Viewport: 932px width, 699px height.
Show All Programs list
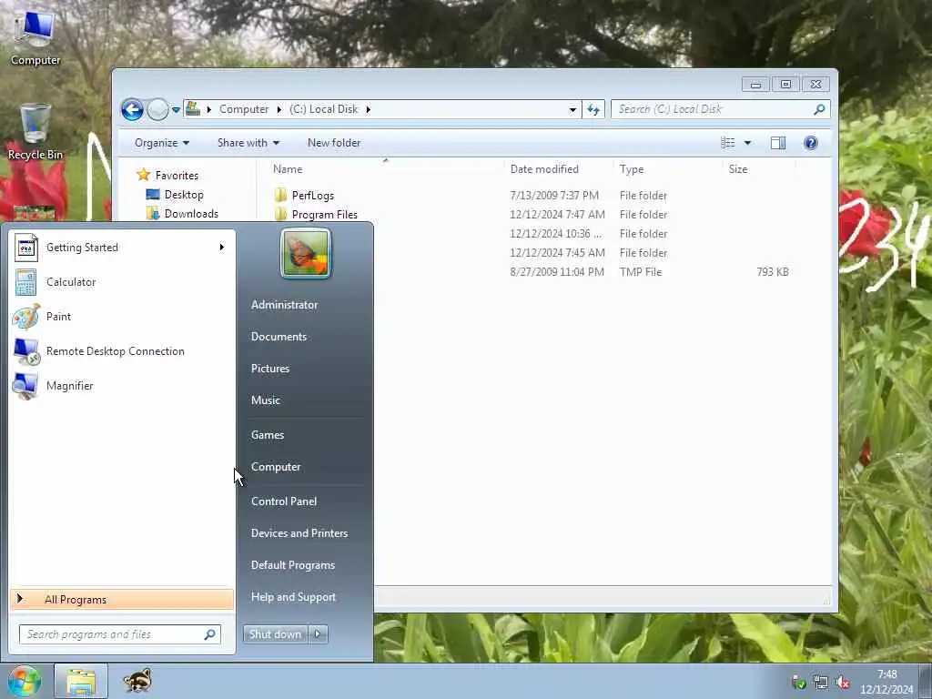122,599
